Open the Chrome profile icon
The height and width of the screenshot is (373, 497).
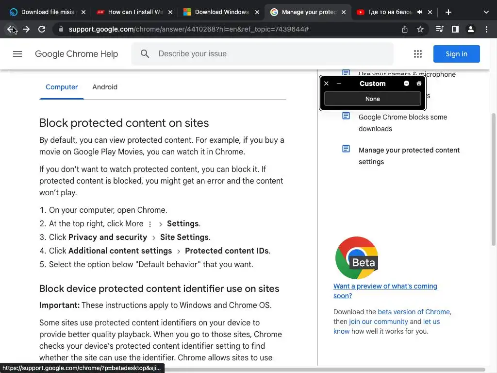(x=471, y=29)
